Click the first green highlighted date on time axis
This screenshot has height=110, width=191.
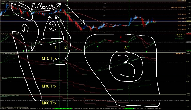pyautogui.click(x=63, y=109)
